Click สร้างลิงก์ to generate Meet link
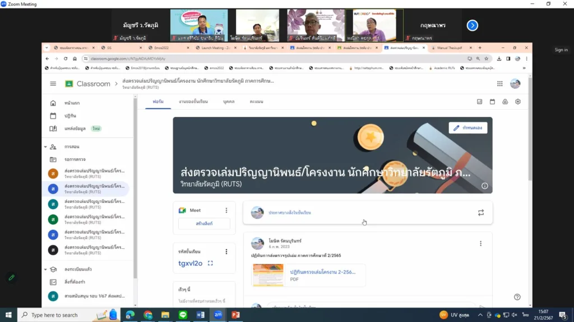The width and height of the screenshot is (574, 322). click(x=204, y=224)
